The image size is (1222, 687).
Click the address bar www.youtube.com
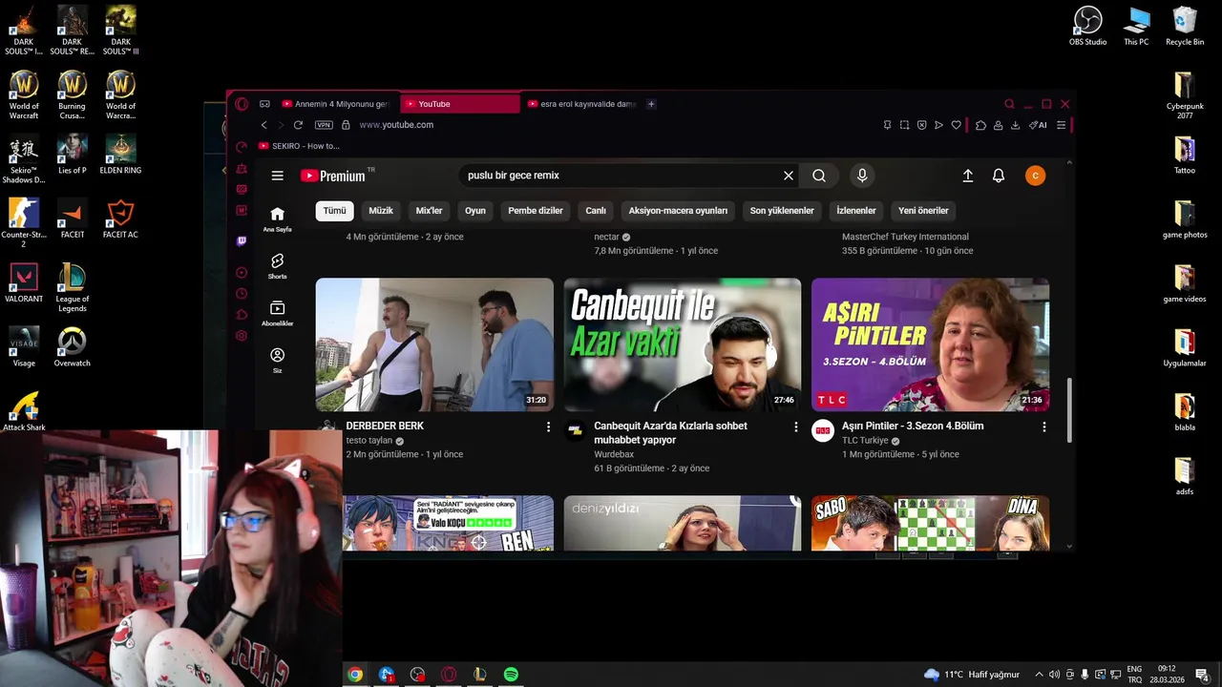[x=396, y=125]
